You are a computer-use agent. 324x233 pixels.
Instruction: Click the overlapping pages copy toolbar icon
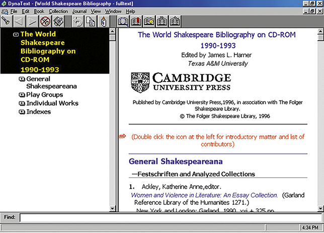coord(91,22)
